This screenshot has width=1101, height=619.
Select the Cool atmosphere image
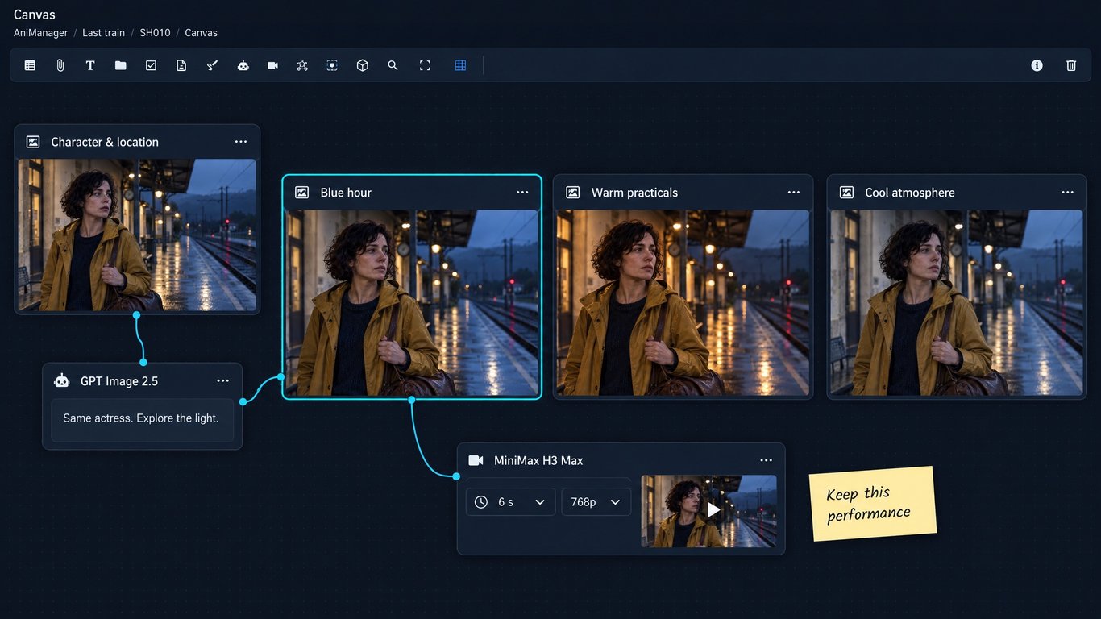click(x=957, y=303)
